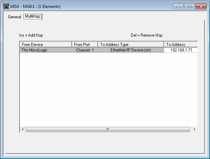Edit the 192.168.1.71 address field
Viewport: 210px width, 159px height.
(x=181, y=50)
